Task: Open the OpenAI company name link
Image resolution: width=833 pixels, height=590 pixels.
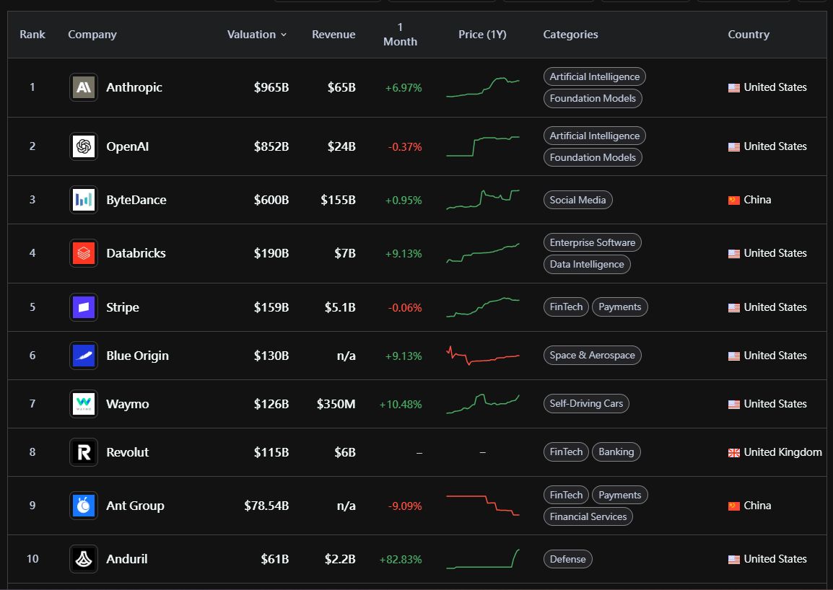Action: coord(128,146)
